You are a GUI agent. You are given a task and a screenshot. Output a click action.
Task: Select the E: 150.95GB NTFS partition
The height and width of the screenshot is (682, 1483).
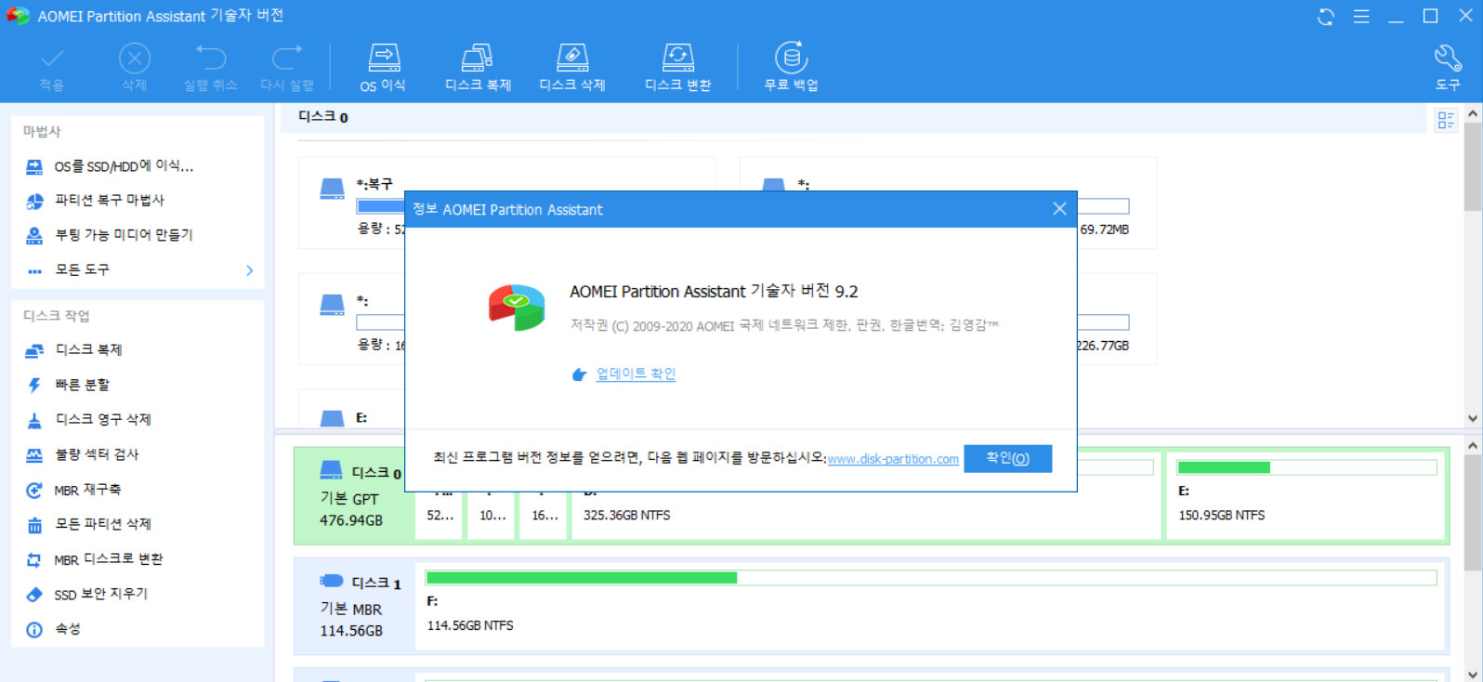(x=1306, y=496)
